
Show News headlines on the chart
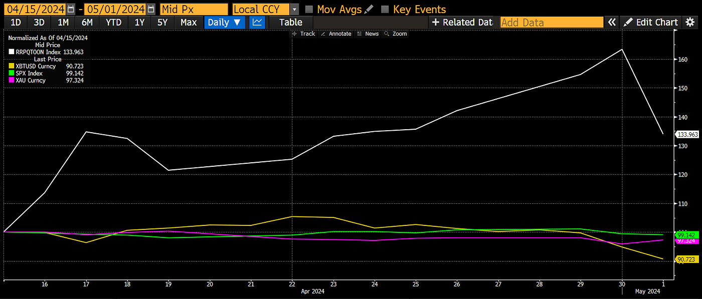[369, 34]
